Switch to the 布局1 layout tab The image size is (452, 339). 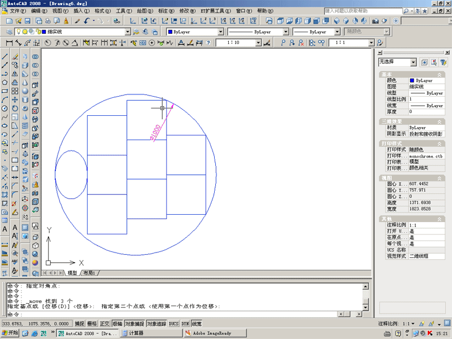89,273
